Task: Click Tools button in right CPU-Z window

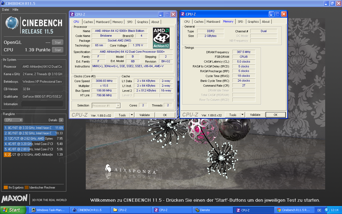Action: click(x=233, y=115)
